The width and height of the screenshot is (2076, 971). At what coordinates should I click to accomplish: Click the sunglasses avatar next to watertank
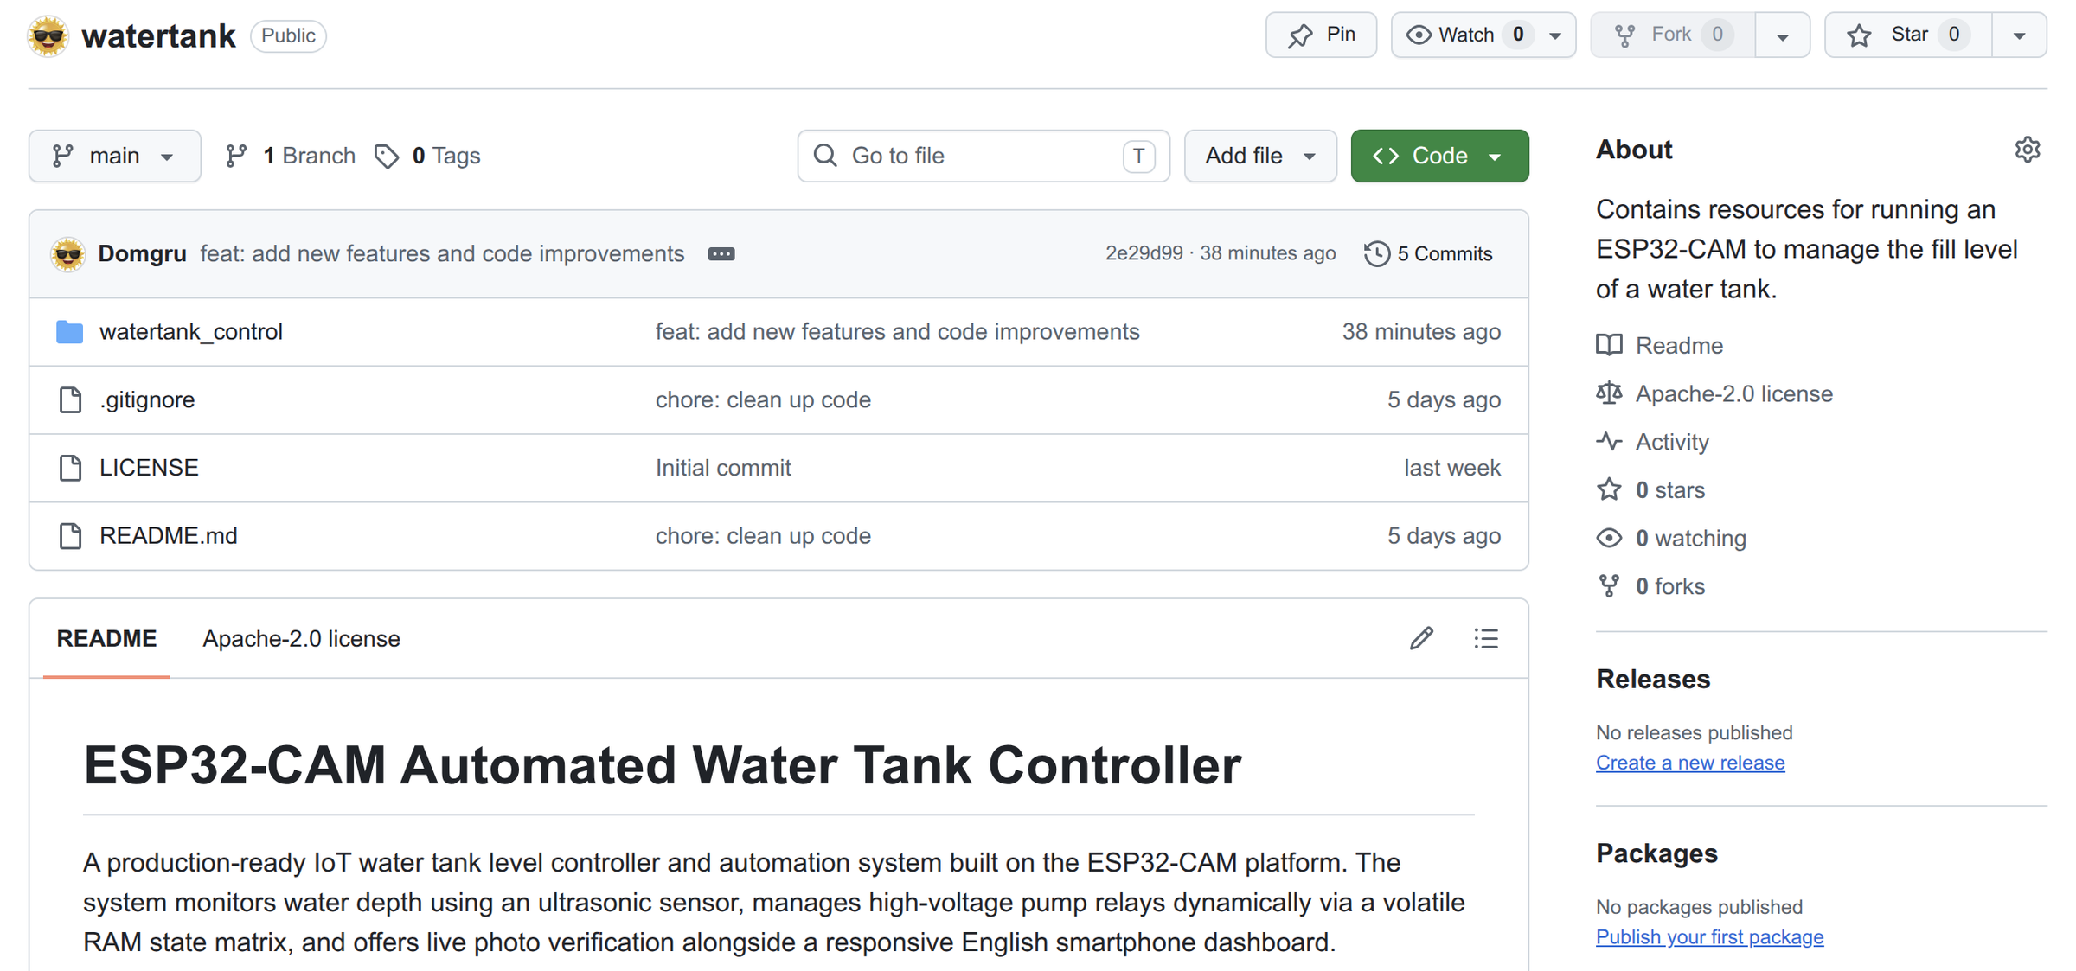(48, 35)
